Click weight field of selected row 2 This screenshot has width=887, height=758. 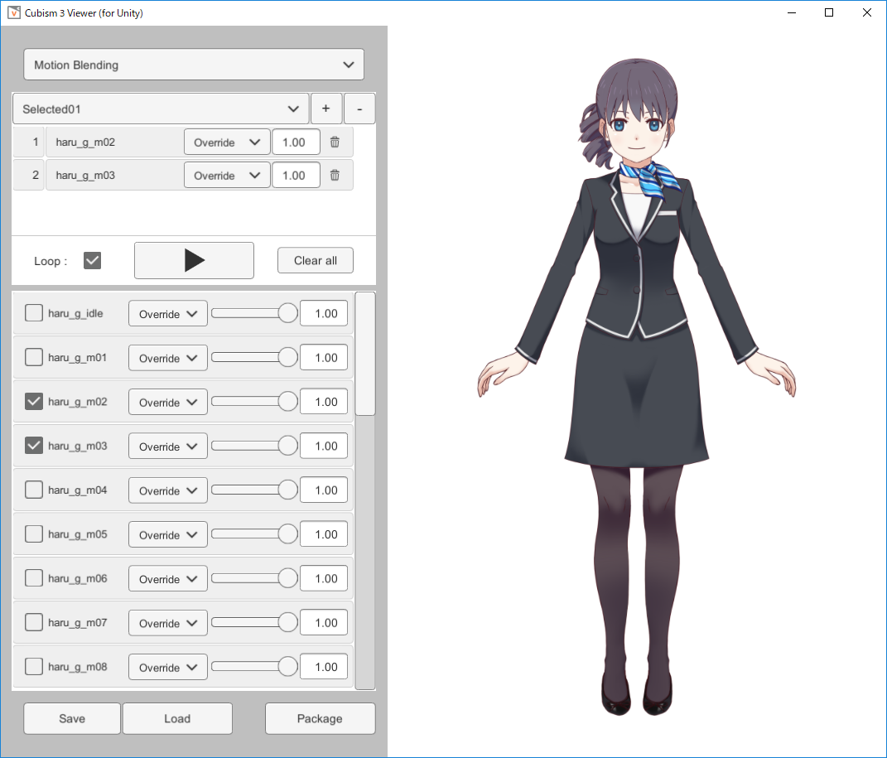pyautogui.click(x=296, y=176)
